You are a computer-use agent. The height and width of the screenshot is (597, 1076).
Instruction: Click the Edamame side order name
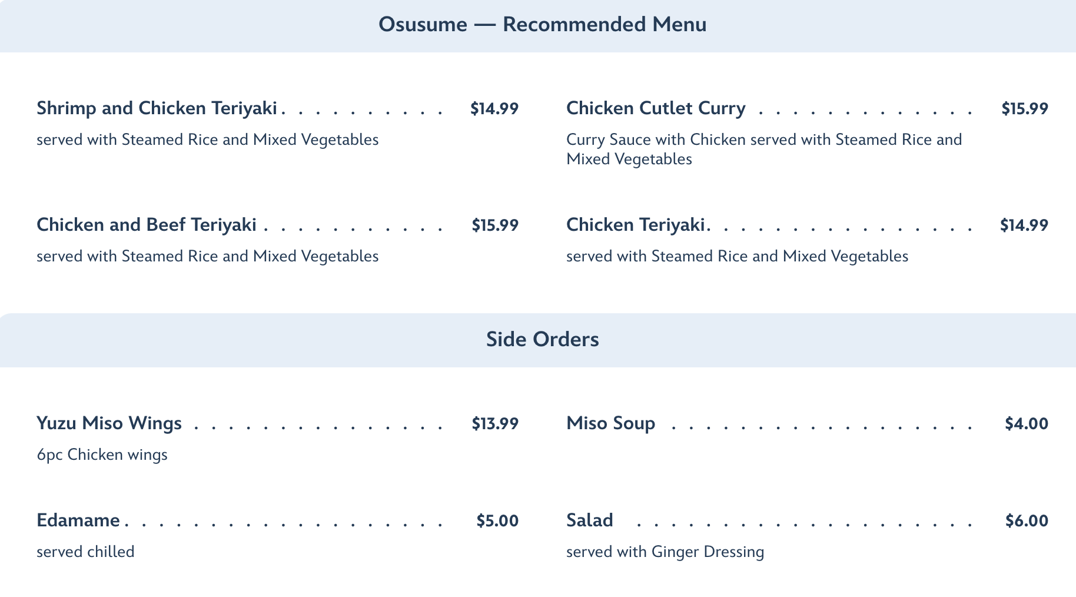tap(78, 520)
